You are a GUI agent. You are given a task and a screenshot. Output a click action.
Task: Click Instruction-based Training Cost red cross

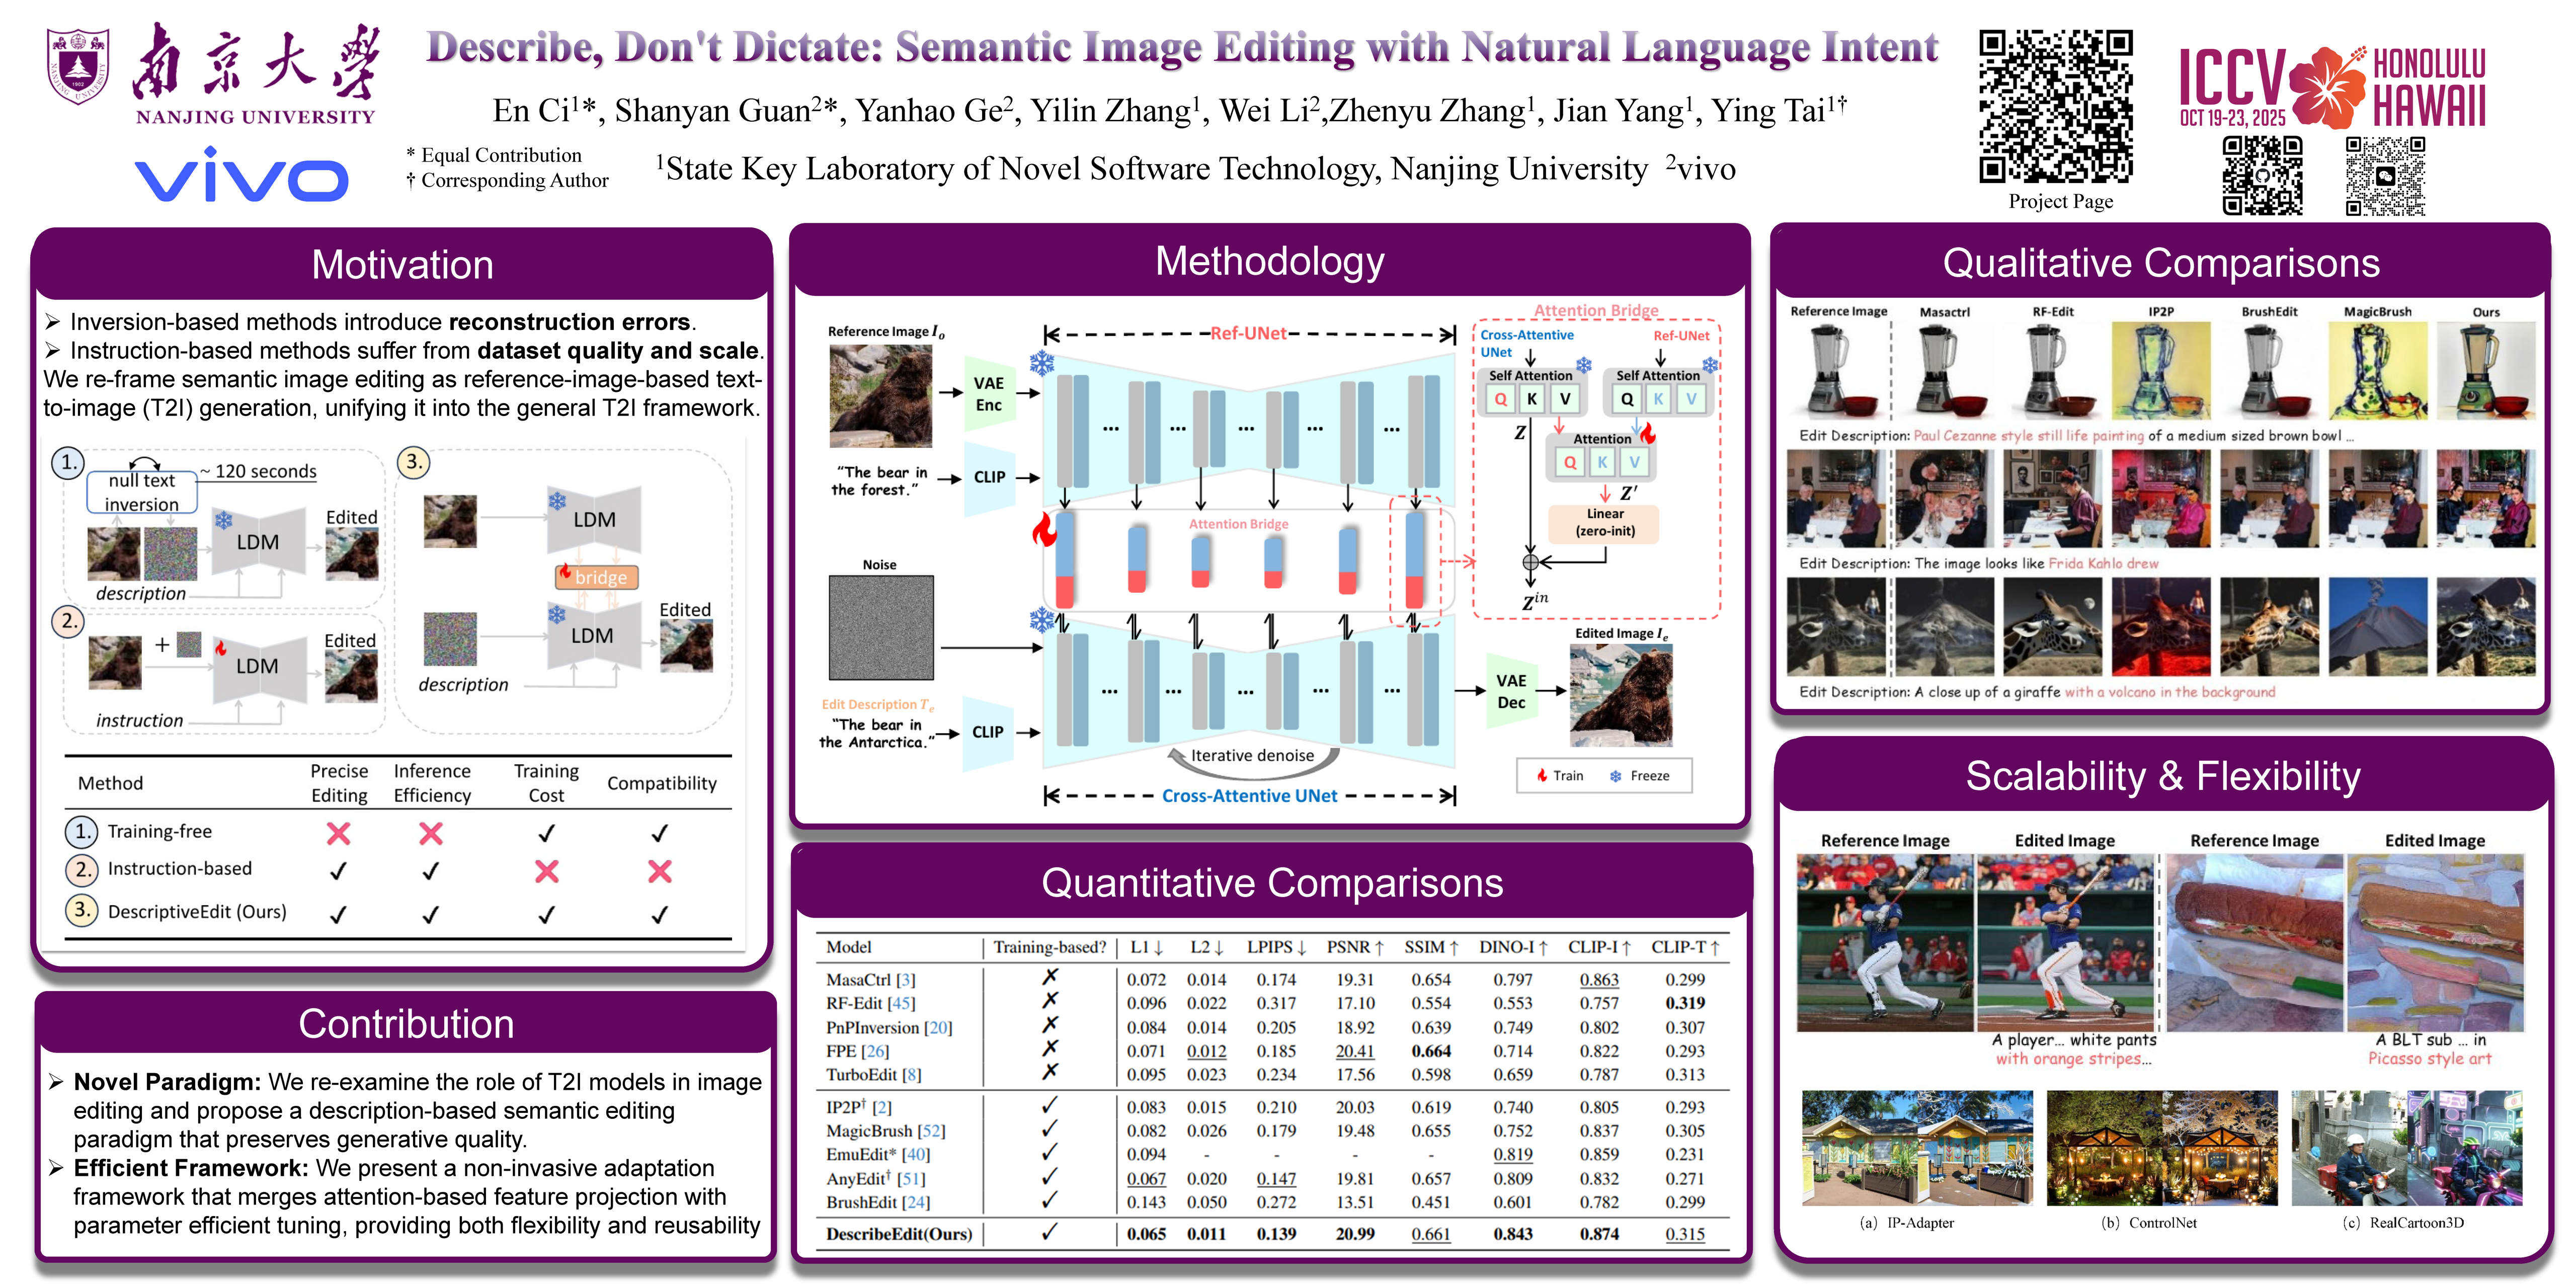546,871
